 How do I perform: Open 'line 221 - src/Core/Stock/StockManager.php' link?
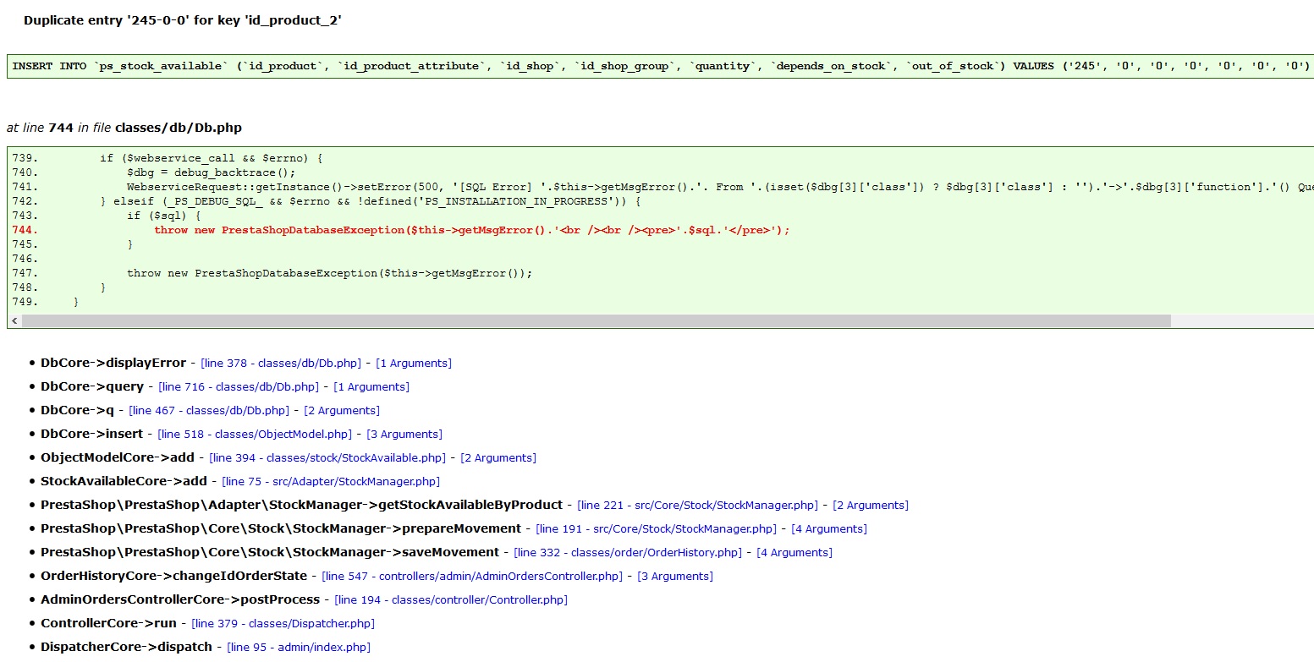pyautogui.click(x=697, y=505)
